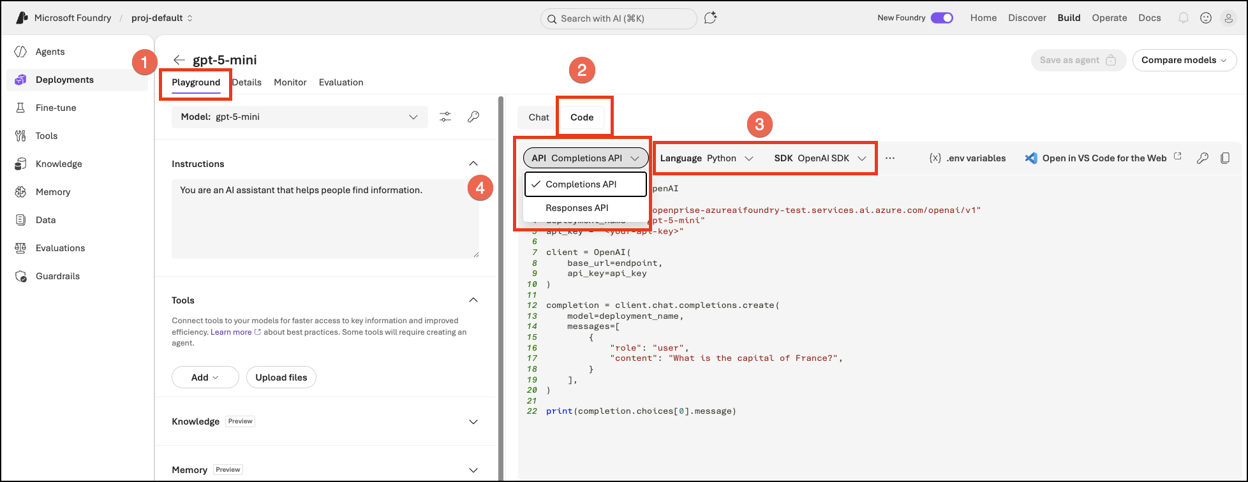Follow the Learn more link
Screen dimensions: 1248x482
point(235,332)
